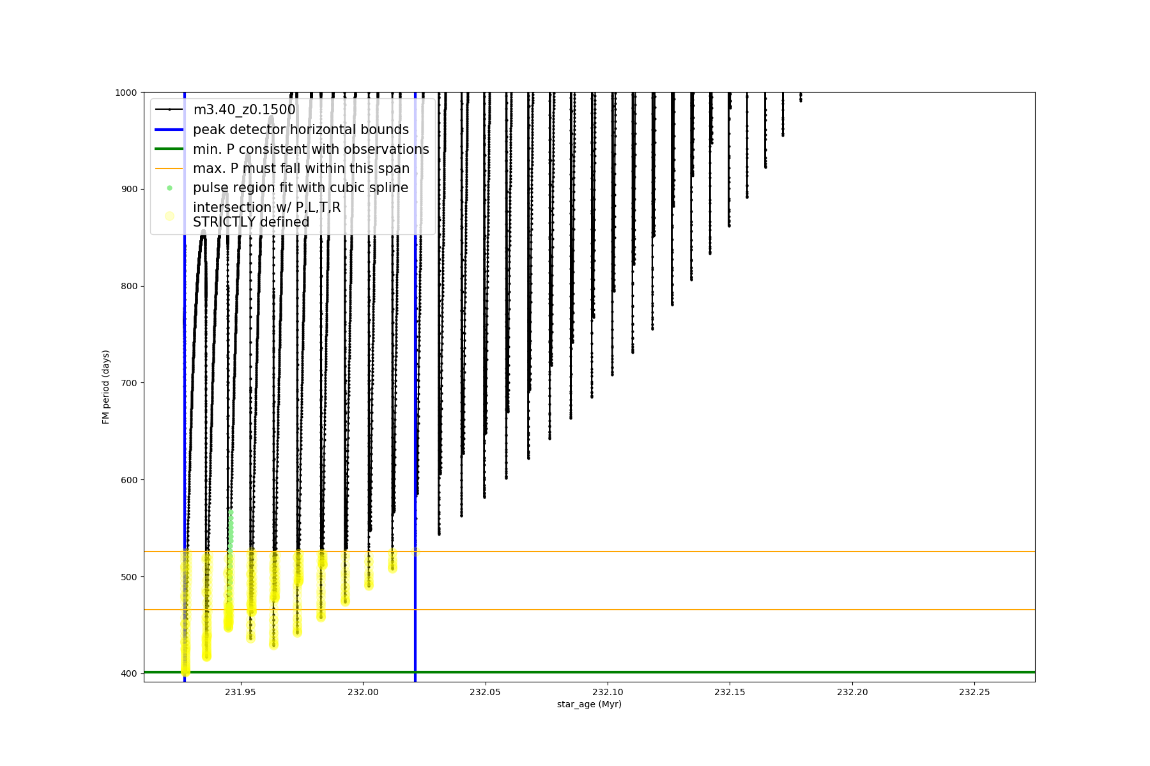Click the 400 y-axis tick label
This screenshot has height=766, width=1150.
tap(128, 673)
